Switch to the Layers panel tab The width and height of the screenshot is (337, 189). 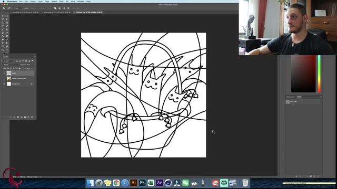pyautogui.click(x=6, y=57)
